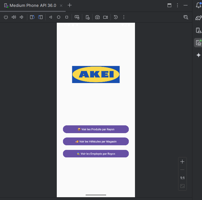Tap the emulator Overview square button
Image resolution: width=202 pixels, height=200 pixels.
click(x=67, y=17)
